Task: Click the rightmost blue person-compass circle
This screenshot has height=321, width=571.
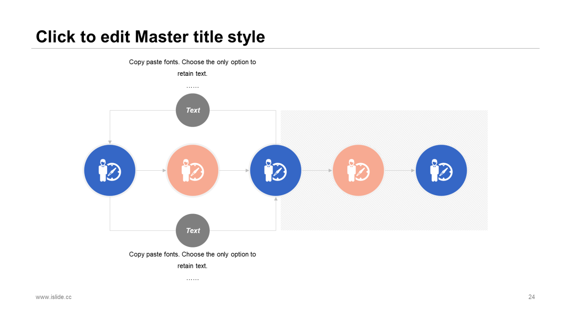Action: (441, 170)
